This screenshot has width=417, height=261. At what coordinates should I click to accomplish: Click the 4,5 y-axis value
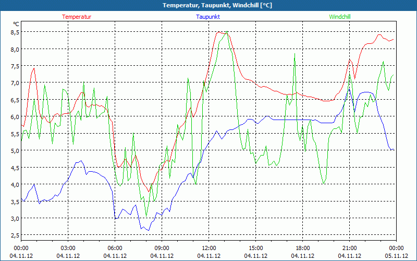click(x=16, y=168)
